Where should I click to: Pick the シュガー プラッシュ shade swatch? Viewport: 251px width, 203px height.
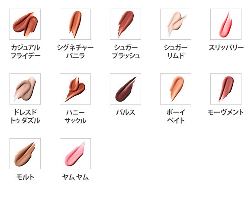(125, 24)
